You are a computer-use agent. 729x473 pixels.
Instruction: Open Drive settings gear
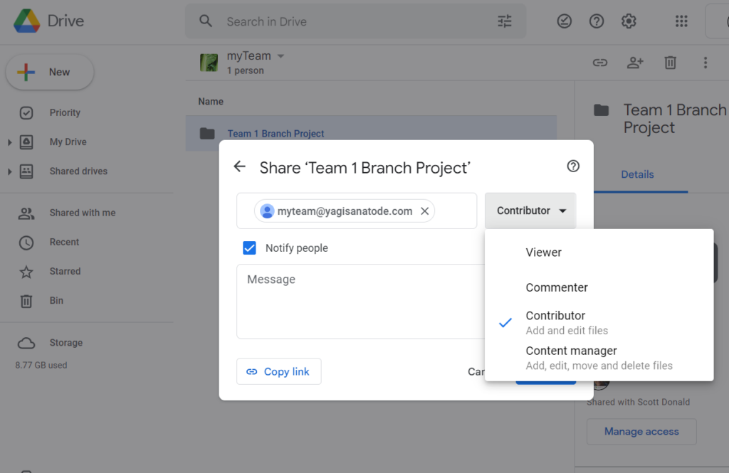(x=629, y=21)
